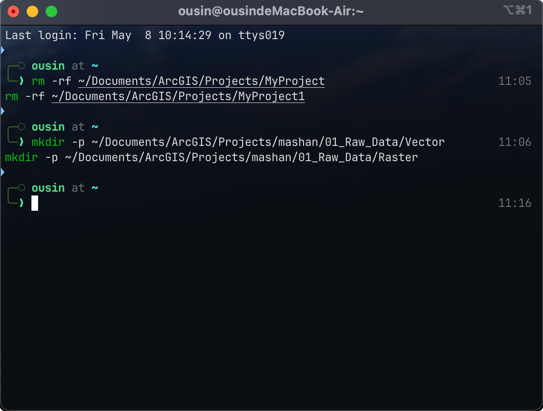Viewport: 543px width, 411px height.
Task: Click the 11:06 timestamp
Action: coord(514,142)
